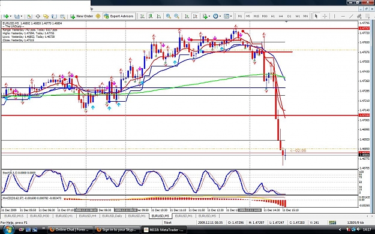Switch chart to Candlesticks mode

(151, 16)
